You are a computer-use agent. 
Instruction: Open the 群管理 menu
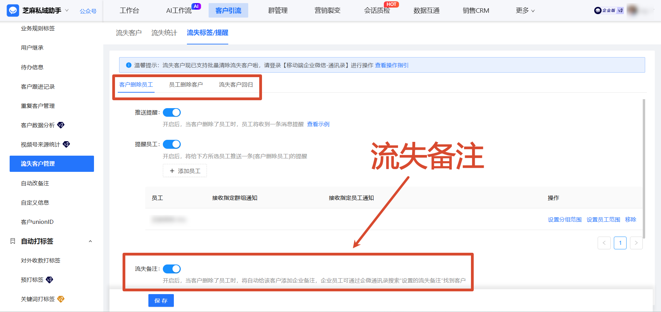point(278,11)
